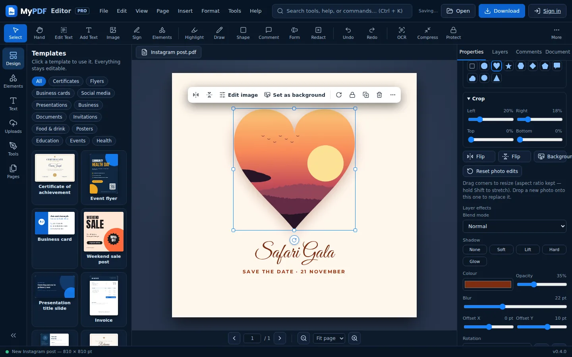
Task: Click the command search field
Action: pyautogui.click(x=342, y=11)
